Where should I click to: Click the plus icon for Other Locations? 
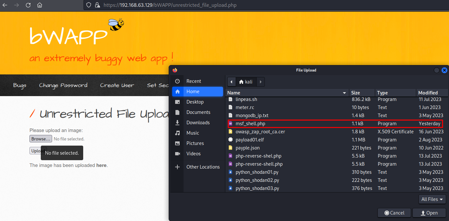click(177, 167)
